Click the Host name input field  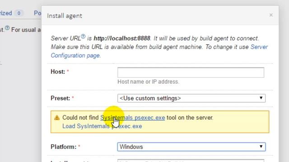click(191, 72)
